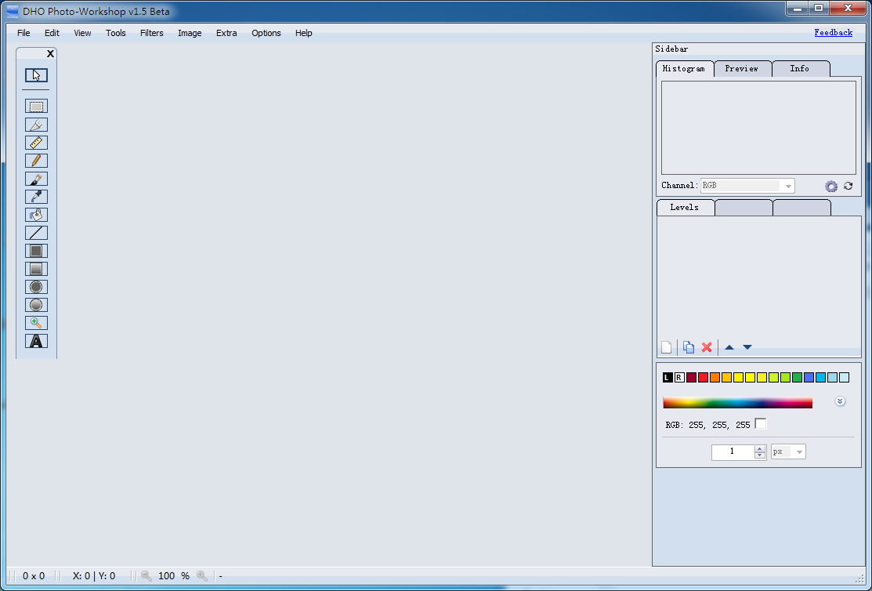The width and height of the screenshot is (872, 591).
Task: Toggle the R right-color selector
Action: 679,377
